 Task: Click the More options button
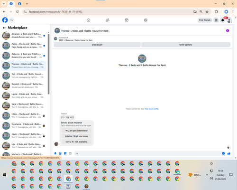[186, 45]
